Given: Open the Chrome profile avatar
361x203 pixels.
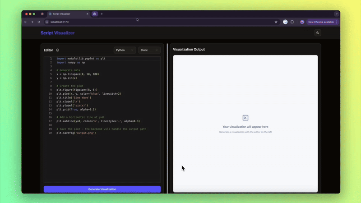Looking at the screenshot, I should pyautogui.click(x=302, y=22).
